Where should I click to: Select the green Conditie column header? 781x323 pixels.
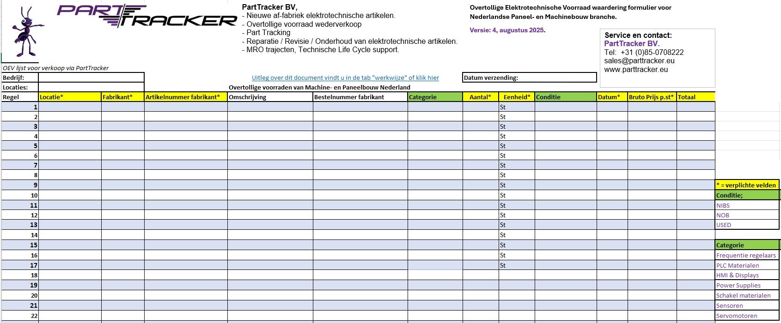tap(565, 97)
